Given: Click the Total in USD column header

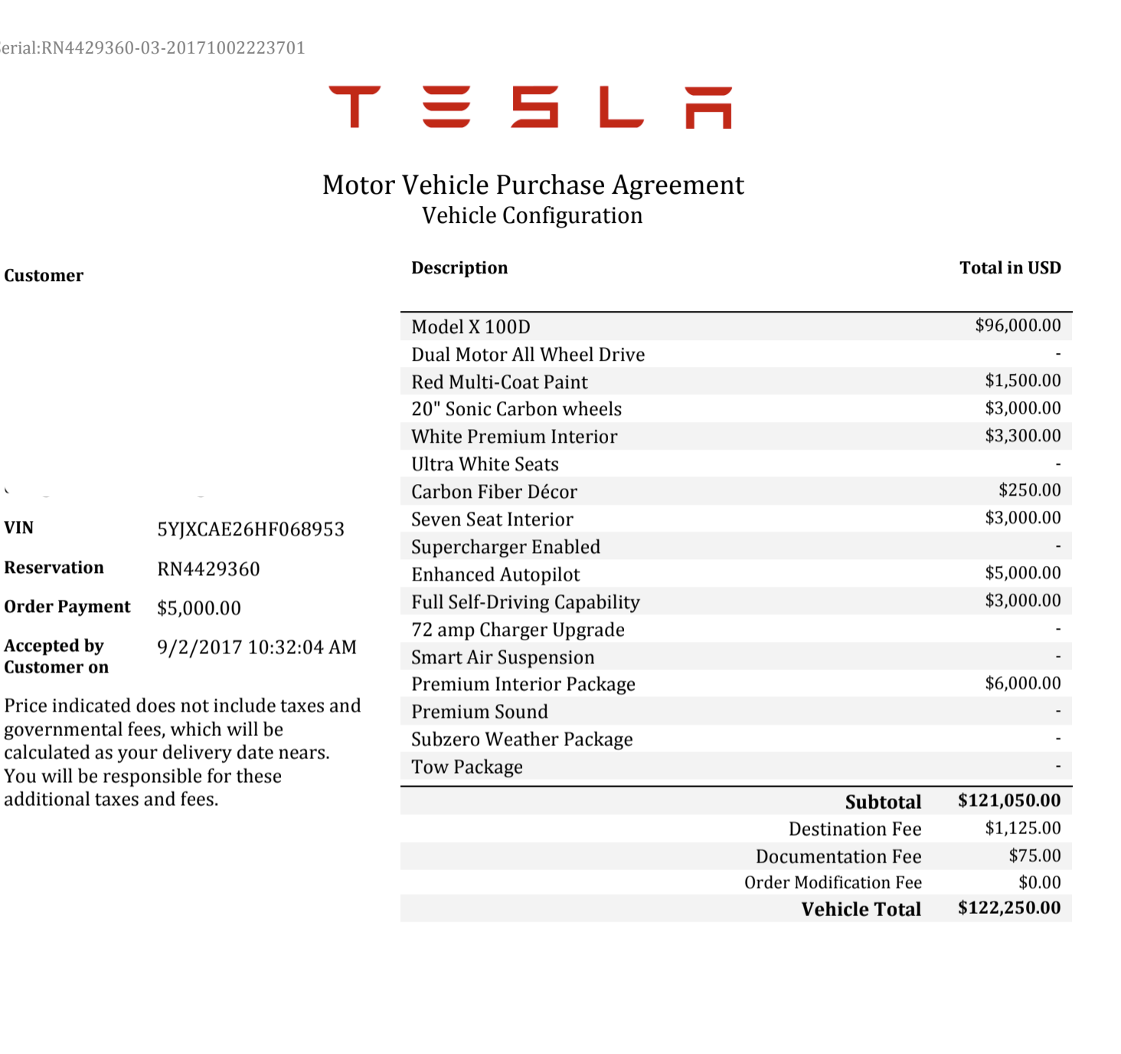Looking at the screenshot, I should point(1010,268).
